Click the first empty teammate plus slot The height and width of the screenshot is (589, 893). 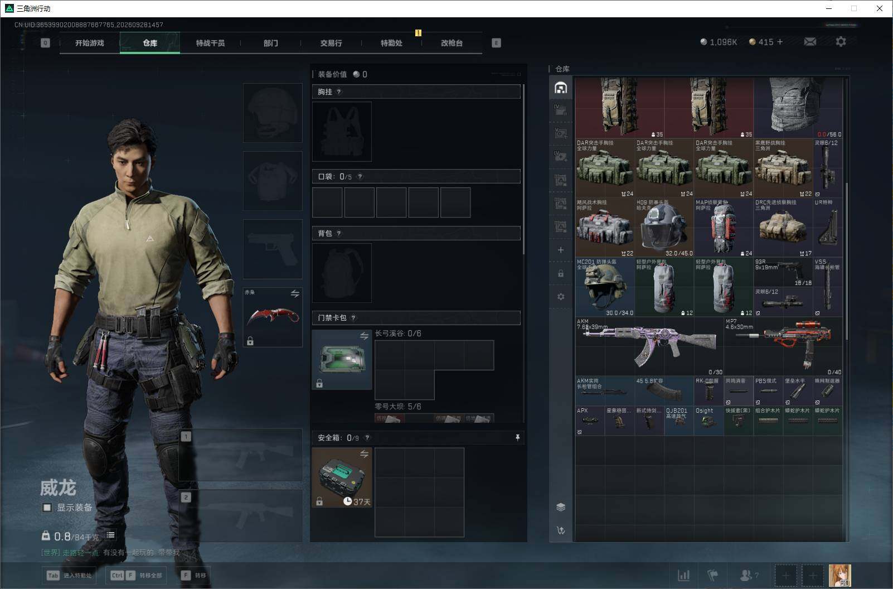[x=785, y=575]
